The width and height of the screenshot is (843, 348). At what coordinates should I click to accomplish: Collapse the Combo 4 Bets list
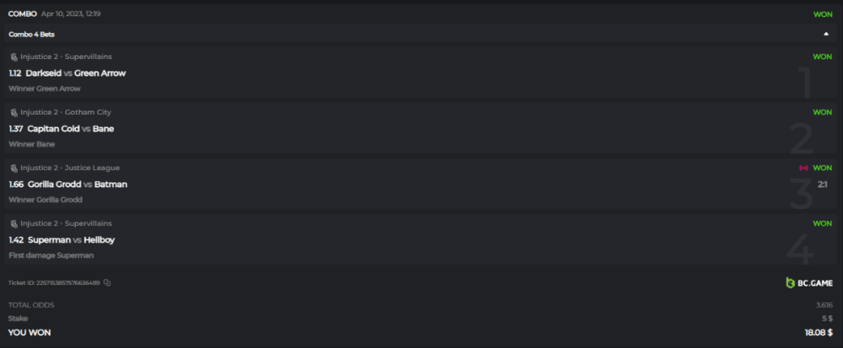[825, 34]
